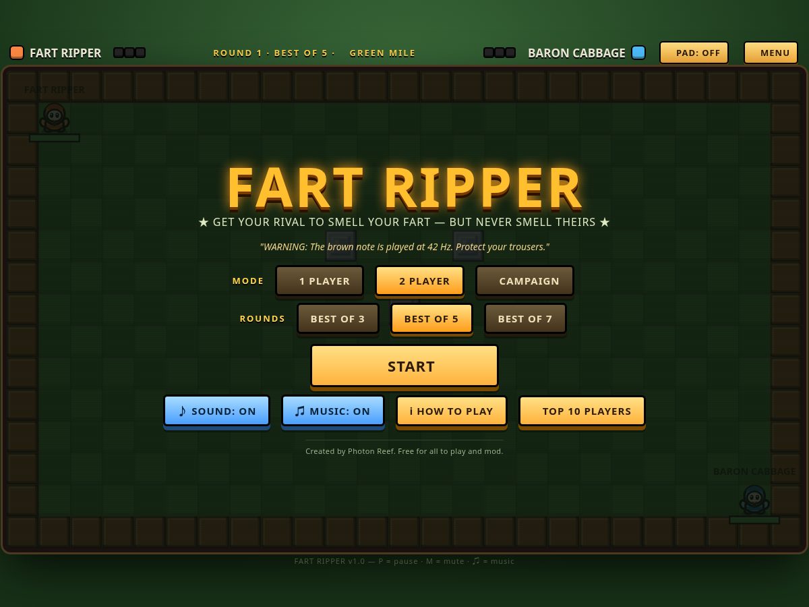This screenshot has height=607, width=809.
Task: Click the info icon on How To Play
Action: pos(411,411)
